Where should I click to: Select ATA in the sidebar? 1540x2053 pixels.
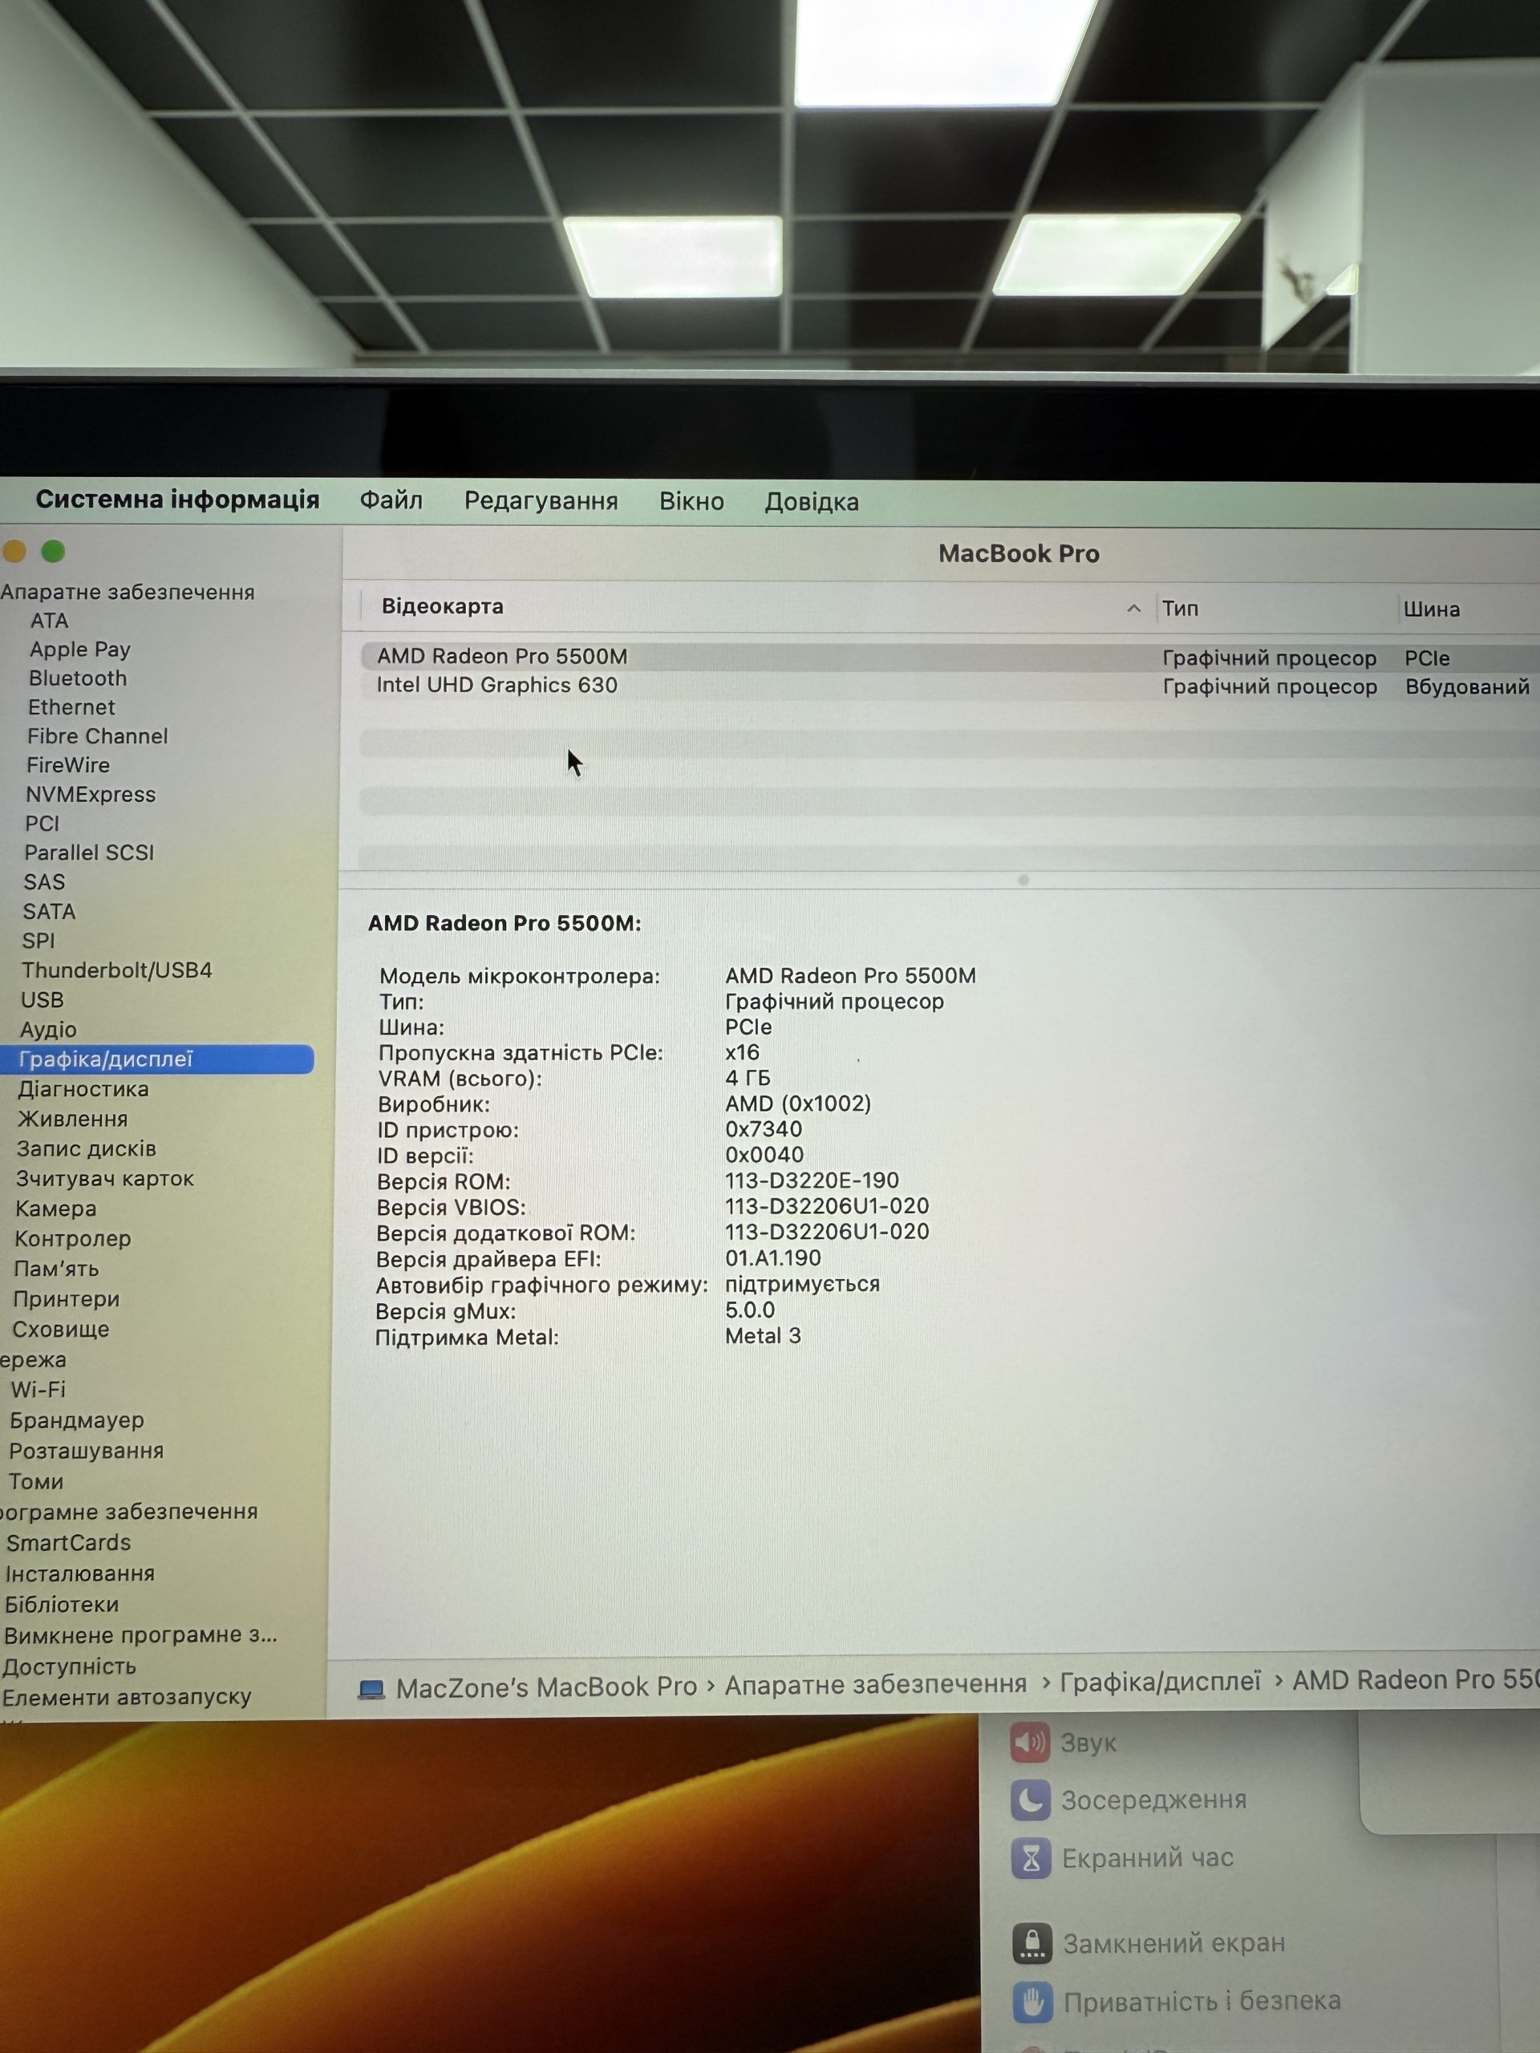click(49, 621)
